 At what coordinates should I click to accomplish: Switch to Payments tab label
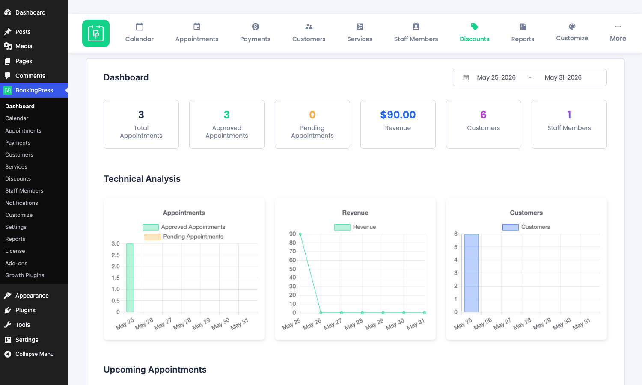(x=256, y=39)
